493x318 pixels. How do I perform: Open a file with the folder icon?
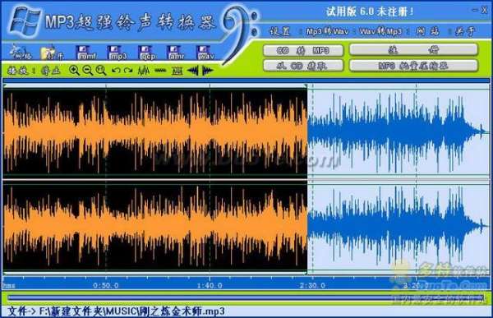(x=51, y=53)
